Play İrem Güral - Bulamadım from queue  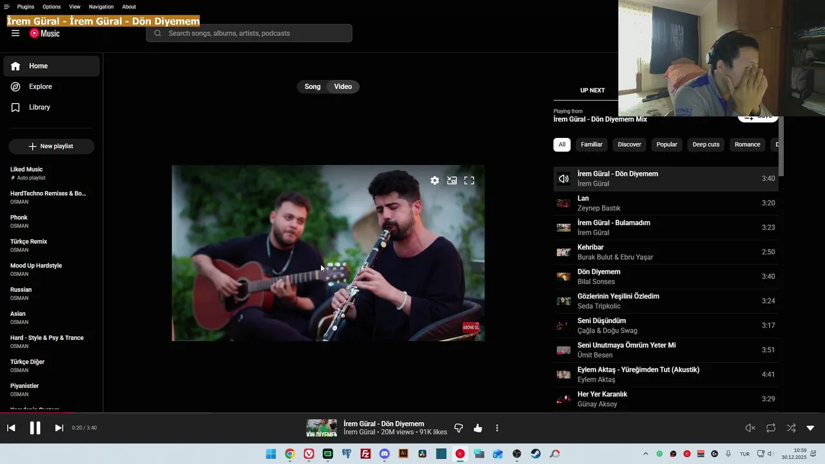[666, 227]
